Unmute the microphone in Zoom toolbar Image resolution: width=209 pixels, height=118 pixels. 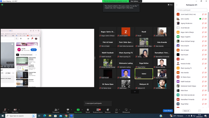5,110
